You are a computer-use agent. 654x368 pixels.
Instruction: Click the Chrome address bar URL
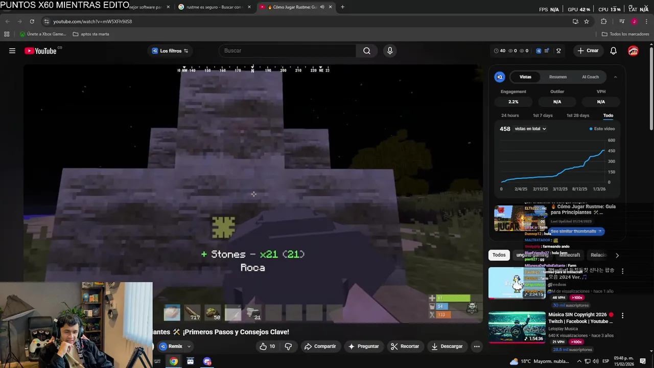click(92, 21)
